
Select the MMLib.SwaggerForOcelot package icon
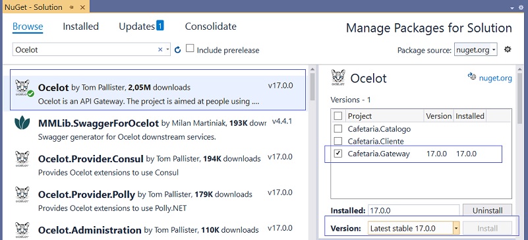(x=22, y=123)
